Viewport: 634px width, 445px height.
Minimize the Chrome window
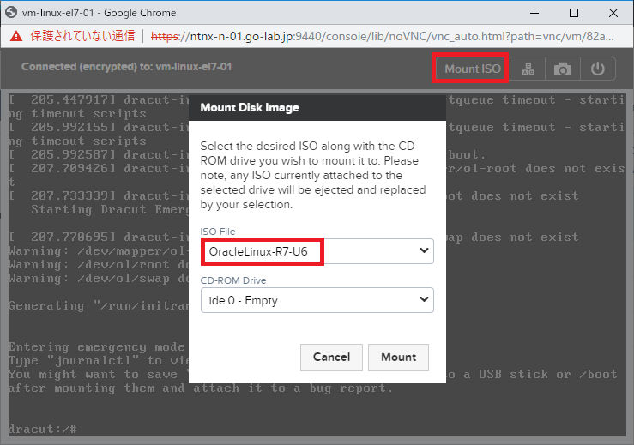click(534, 13)
